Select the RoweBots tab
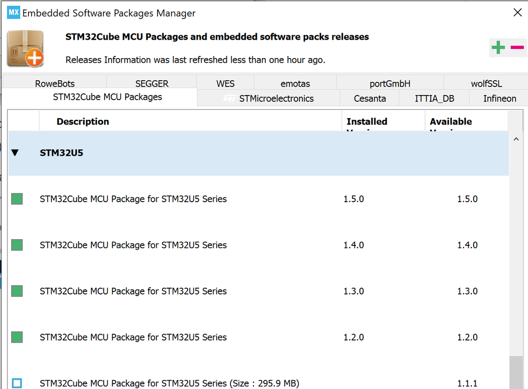528x389 pixels. [x=55, y=83]
